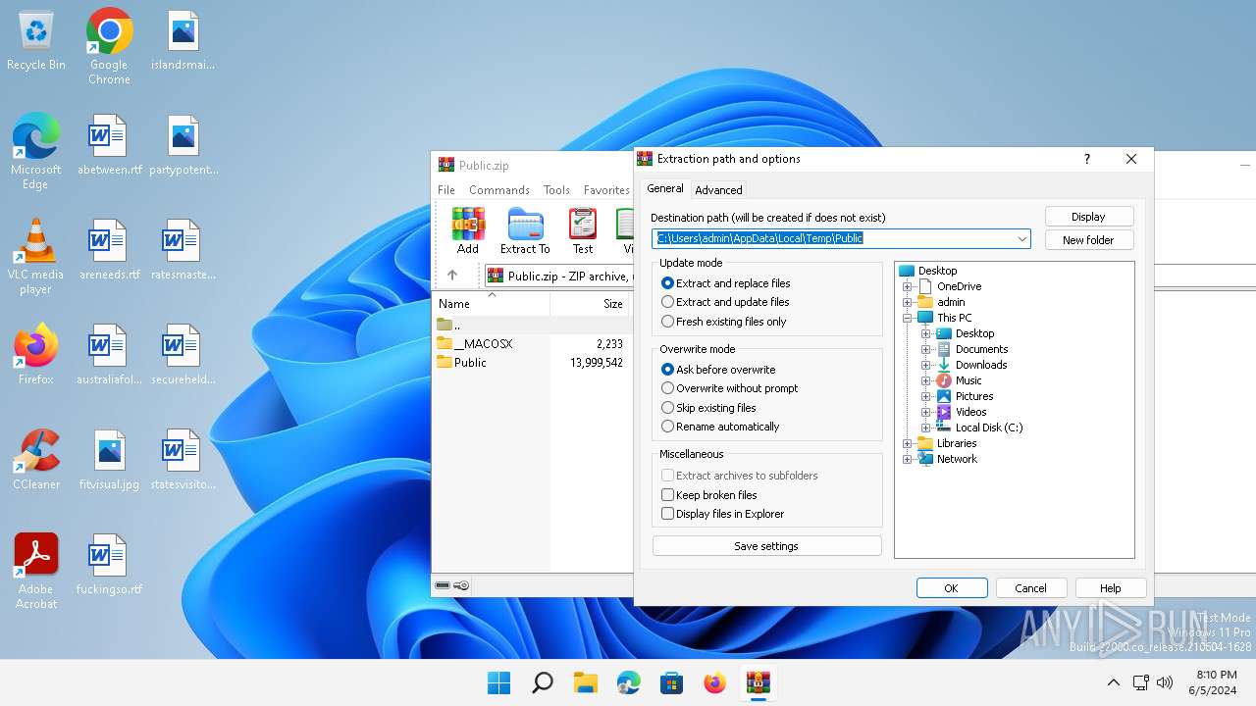Go up one folder with the up arrow

[x=451, y=276]
